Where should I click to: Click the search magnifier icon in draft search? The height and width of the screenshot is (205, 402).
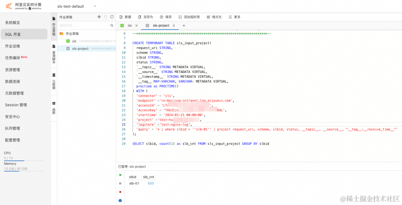(112, 25)
